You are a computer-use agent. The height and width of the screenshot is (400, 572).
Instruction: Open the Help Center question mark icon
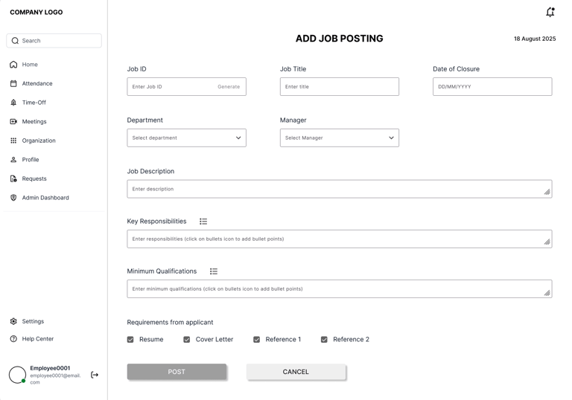tap(13, 339)
